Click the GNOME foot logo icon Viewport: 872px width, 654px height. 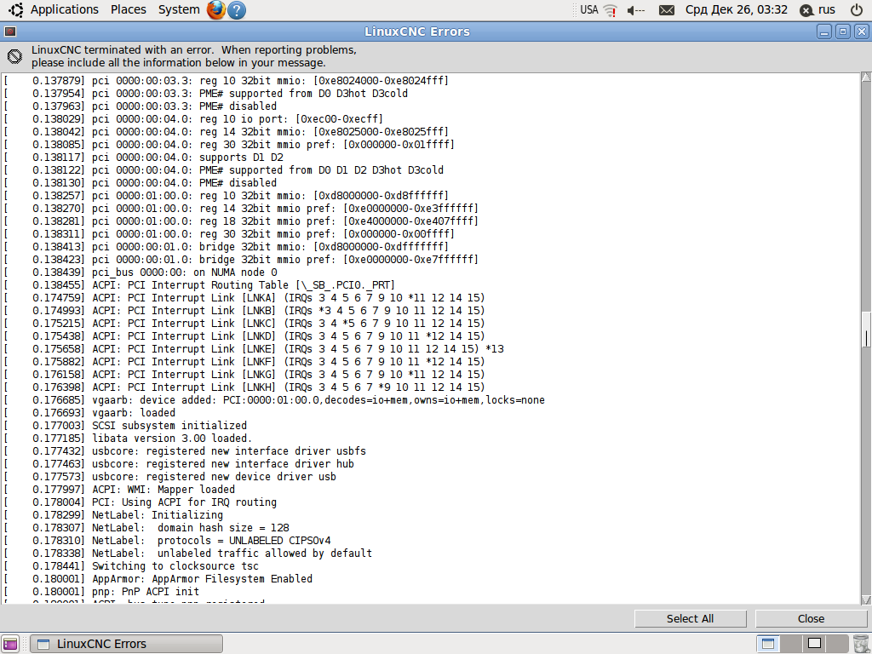[16, 9]
